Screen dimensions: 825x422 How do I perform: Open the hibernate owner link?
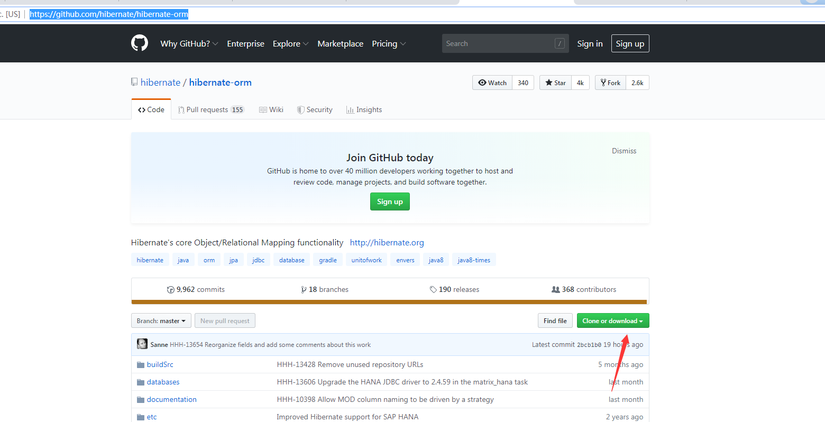pyautogui.click(x=160, y=82)
